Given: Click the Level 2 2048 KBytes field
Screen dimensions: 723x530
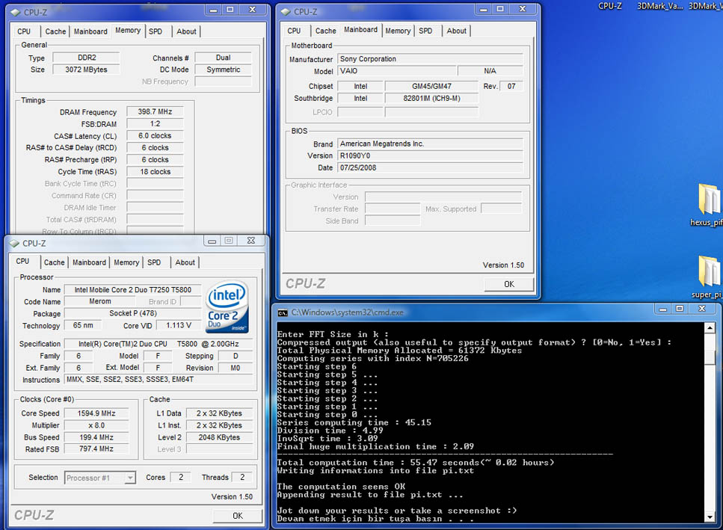Looking at the screenshot, I should (220, 437).
